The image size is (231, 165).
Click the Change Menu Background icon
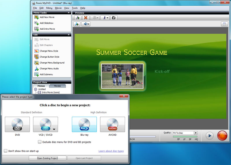pos(37,63)
